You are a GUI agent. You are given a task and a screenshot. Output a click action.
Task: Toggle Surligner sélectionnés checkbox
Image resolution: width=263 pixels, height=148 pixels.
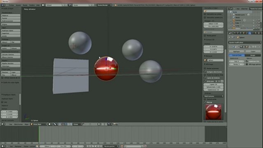[205, 72]
